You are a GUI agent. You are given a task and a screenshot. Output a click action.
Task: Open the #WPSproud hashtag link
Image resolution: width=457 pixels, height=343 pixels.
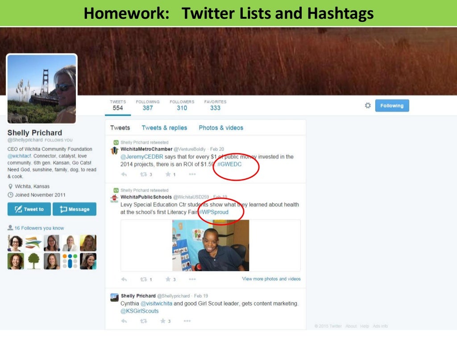(x=214, y=212)
